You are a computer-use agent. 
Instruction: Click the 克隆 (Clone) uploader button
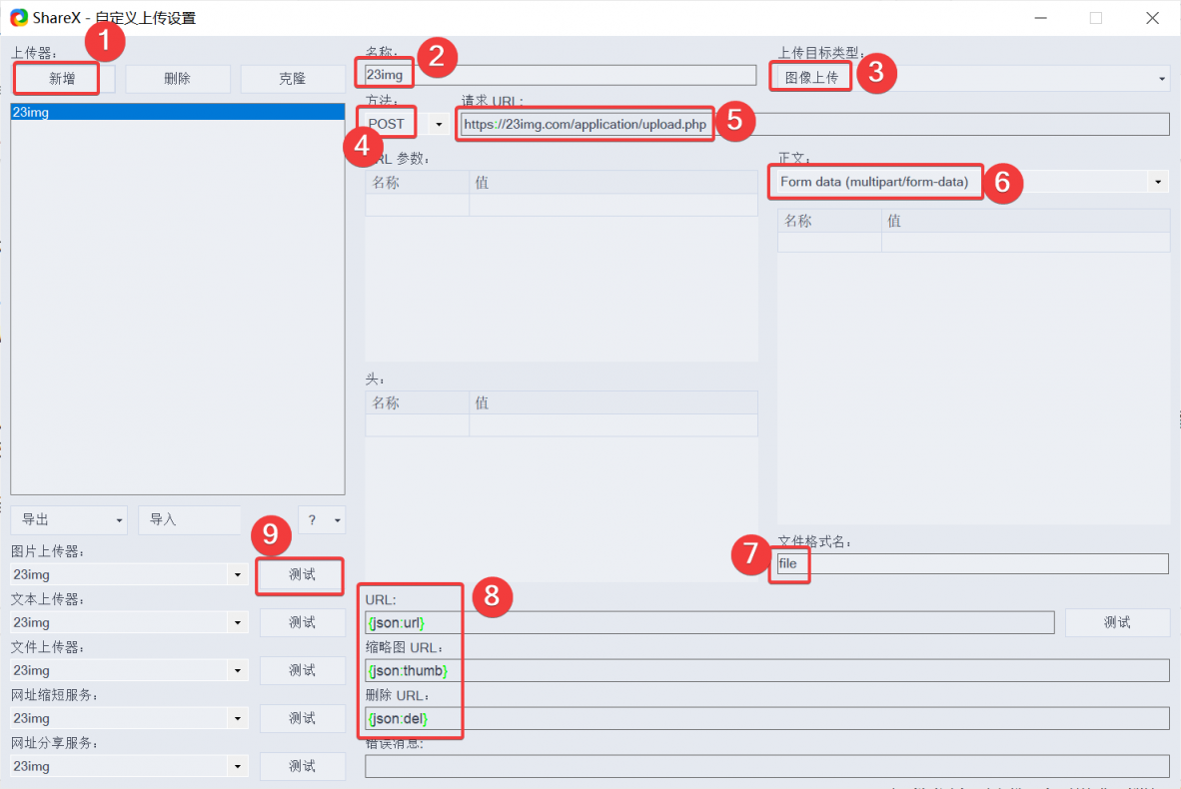pos(293,79)
